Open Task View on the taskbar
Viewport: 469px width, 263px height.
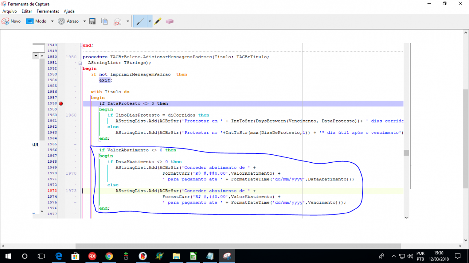coord(41,256)
